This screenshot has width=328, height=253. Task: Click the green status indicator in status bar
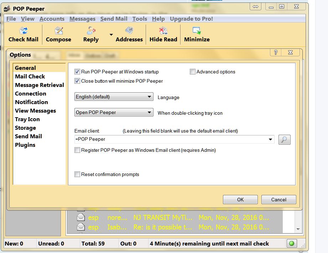291,243
